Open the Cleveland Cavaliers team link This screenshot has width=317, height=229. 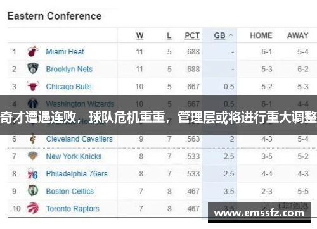coord(79,139)
